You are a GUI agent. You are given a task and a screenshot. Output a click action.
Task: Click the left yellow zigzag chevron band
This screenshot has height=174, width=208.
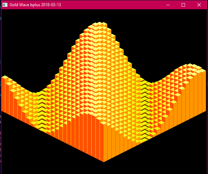(41, 110)
